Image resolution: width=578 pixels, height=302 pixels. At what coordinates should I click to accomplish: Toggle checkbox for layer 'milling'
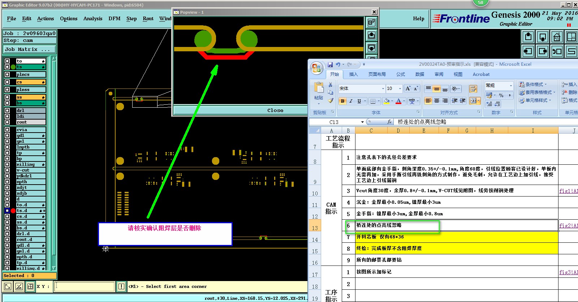tap(7, 164)
